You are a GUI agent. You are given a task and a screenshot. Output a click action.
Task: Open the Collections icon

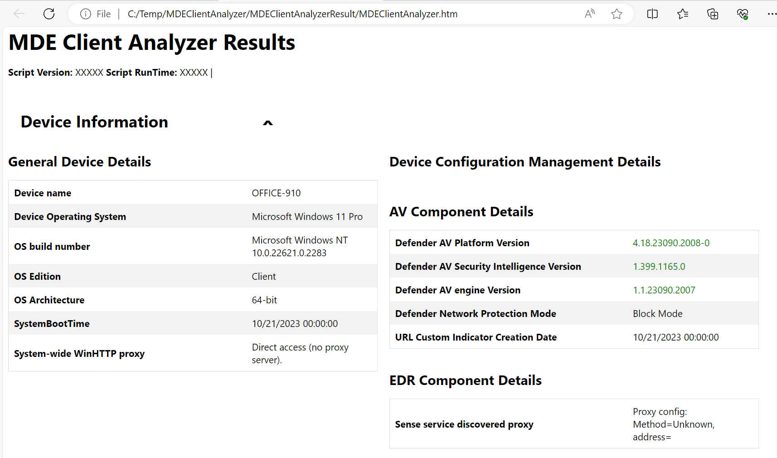(713, 14)
